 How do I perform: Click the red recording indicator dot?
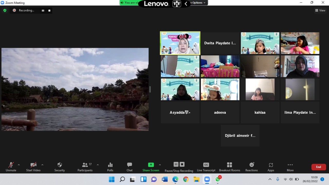(14, 10)
